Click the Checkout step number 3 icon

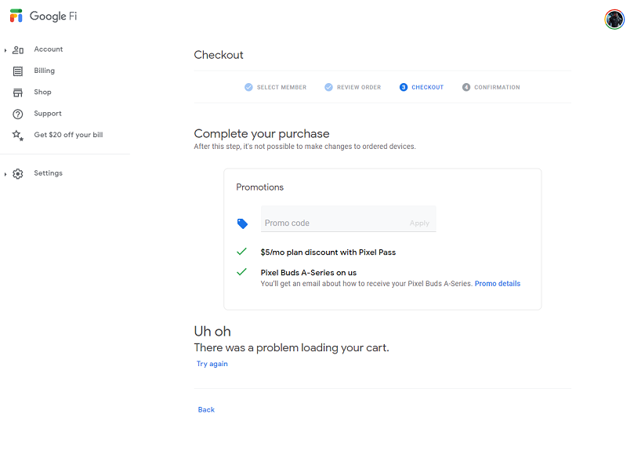pyautogui.click(x=403, y=87)
